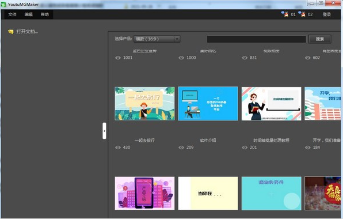Click the eye icon next to 1001
343x219 pixels.
coord(118,58)
